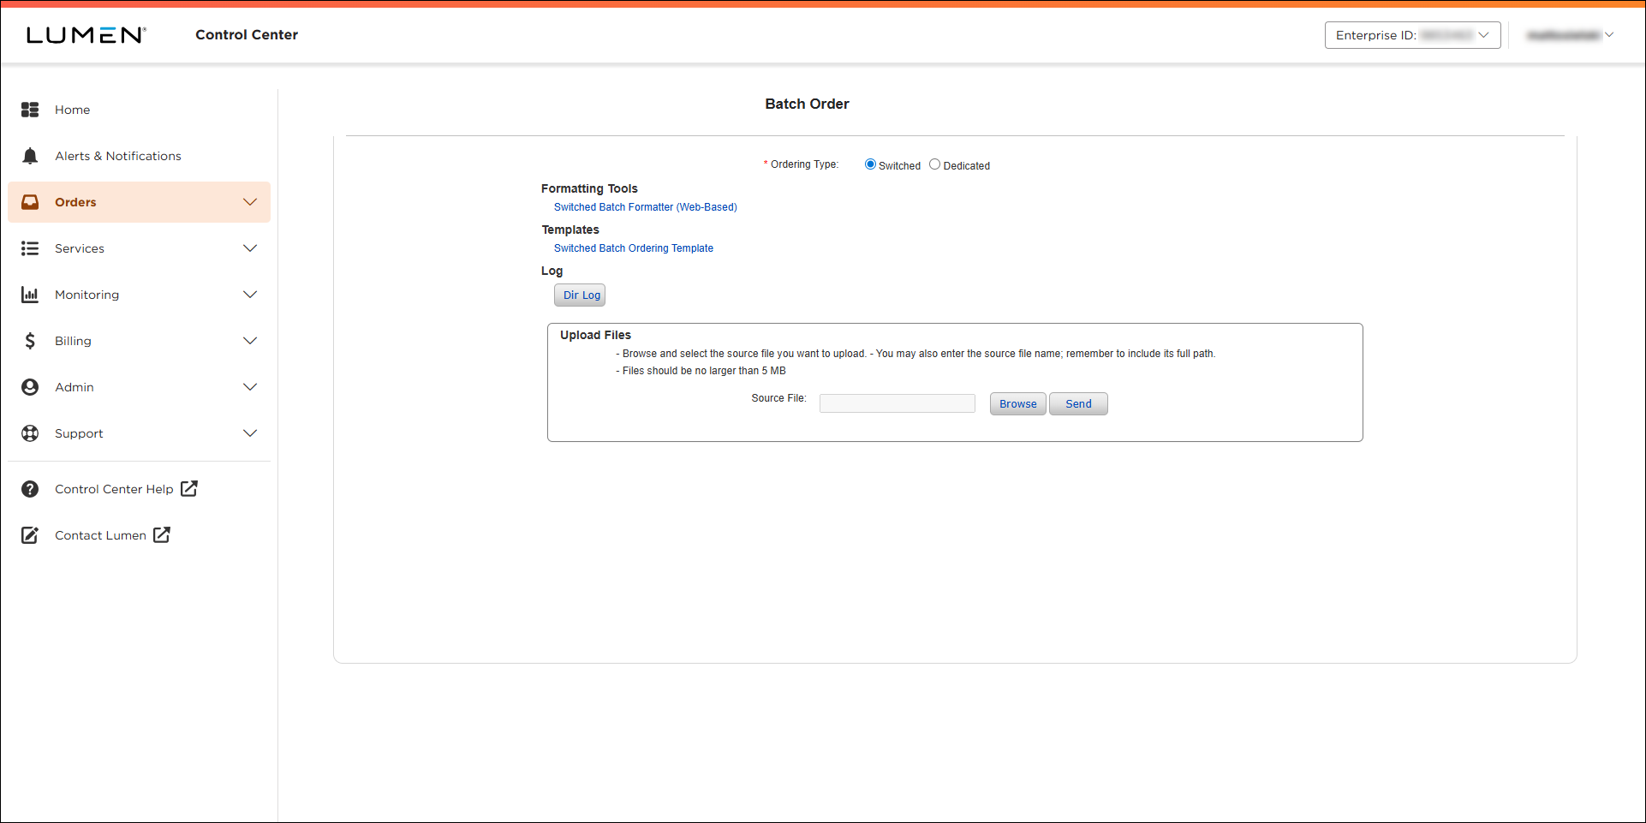The width and height of the screenshot is (1646, 823).
Task: Click the Control Center Help question icon
Action: tap(30, 489)
